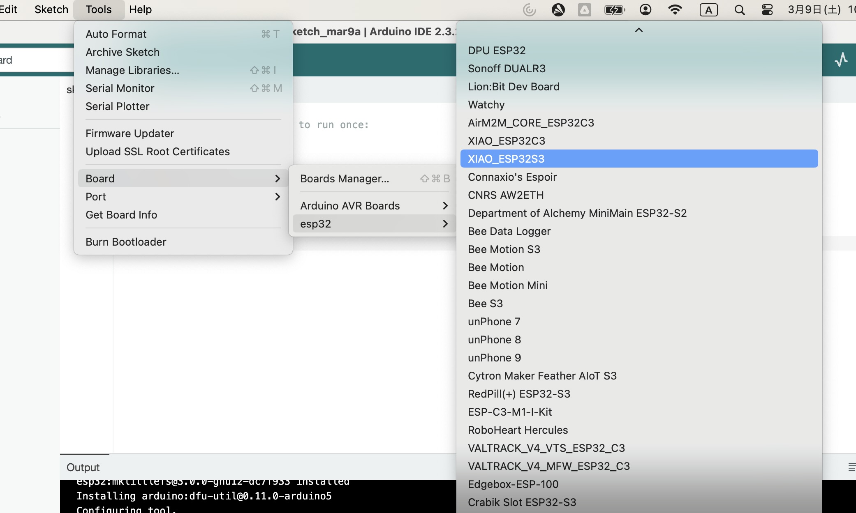This screenshot has height=513, width=856.
Task: Open Boards Manager...
Action: point(374,178)
